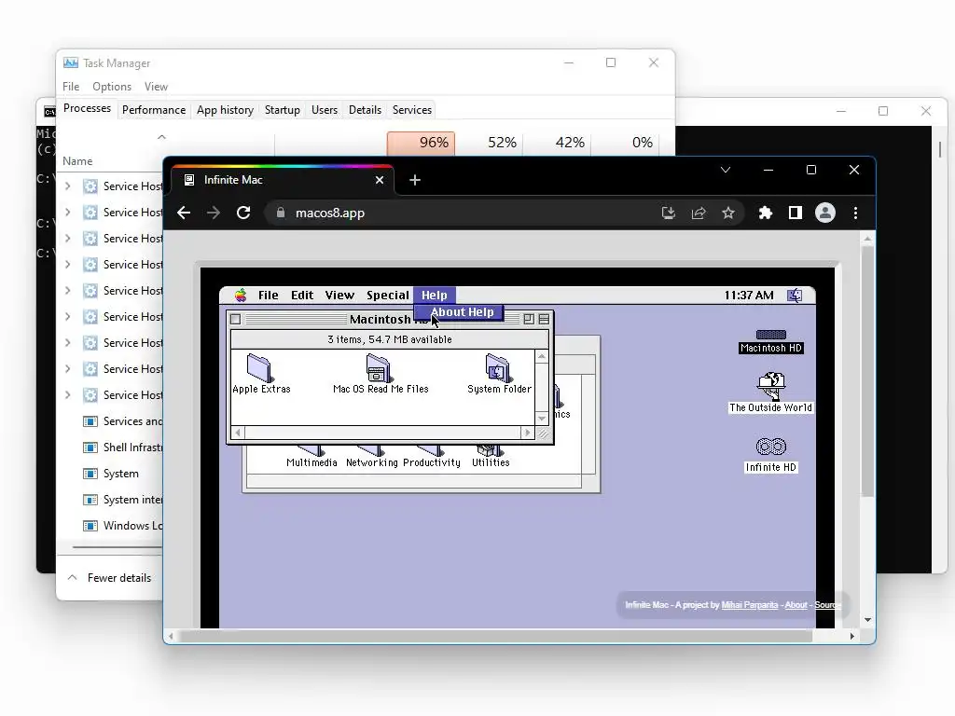Switch to the App history tab in Task Manager
The width and height of the screenshot is (955, 716).
coord(225,110)
